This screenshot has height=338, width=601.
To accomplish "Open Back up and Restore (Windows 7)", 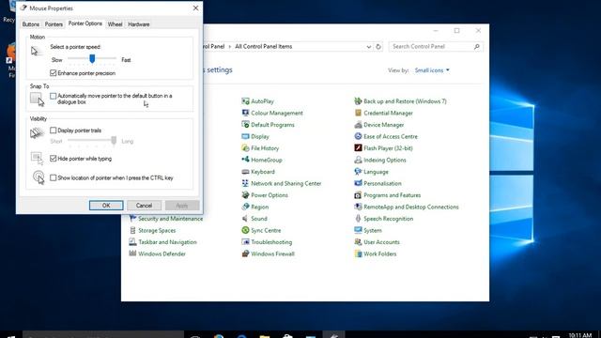I will 405,101.
